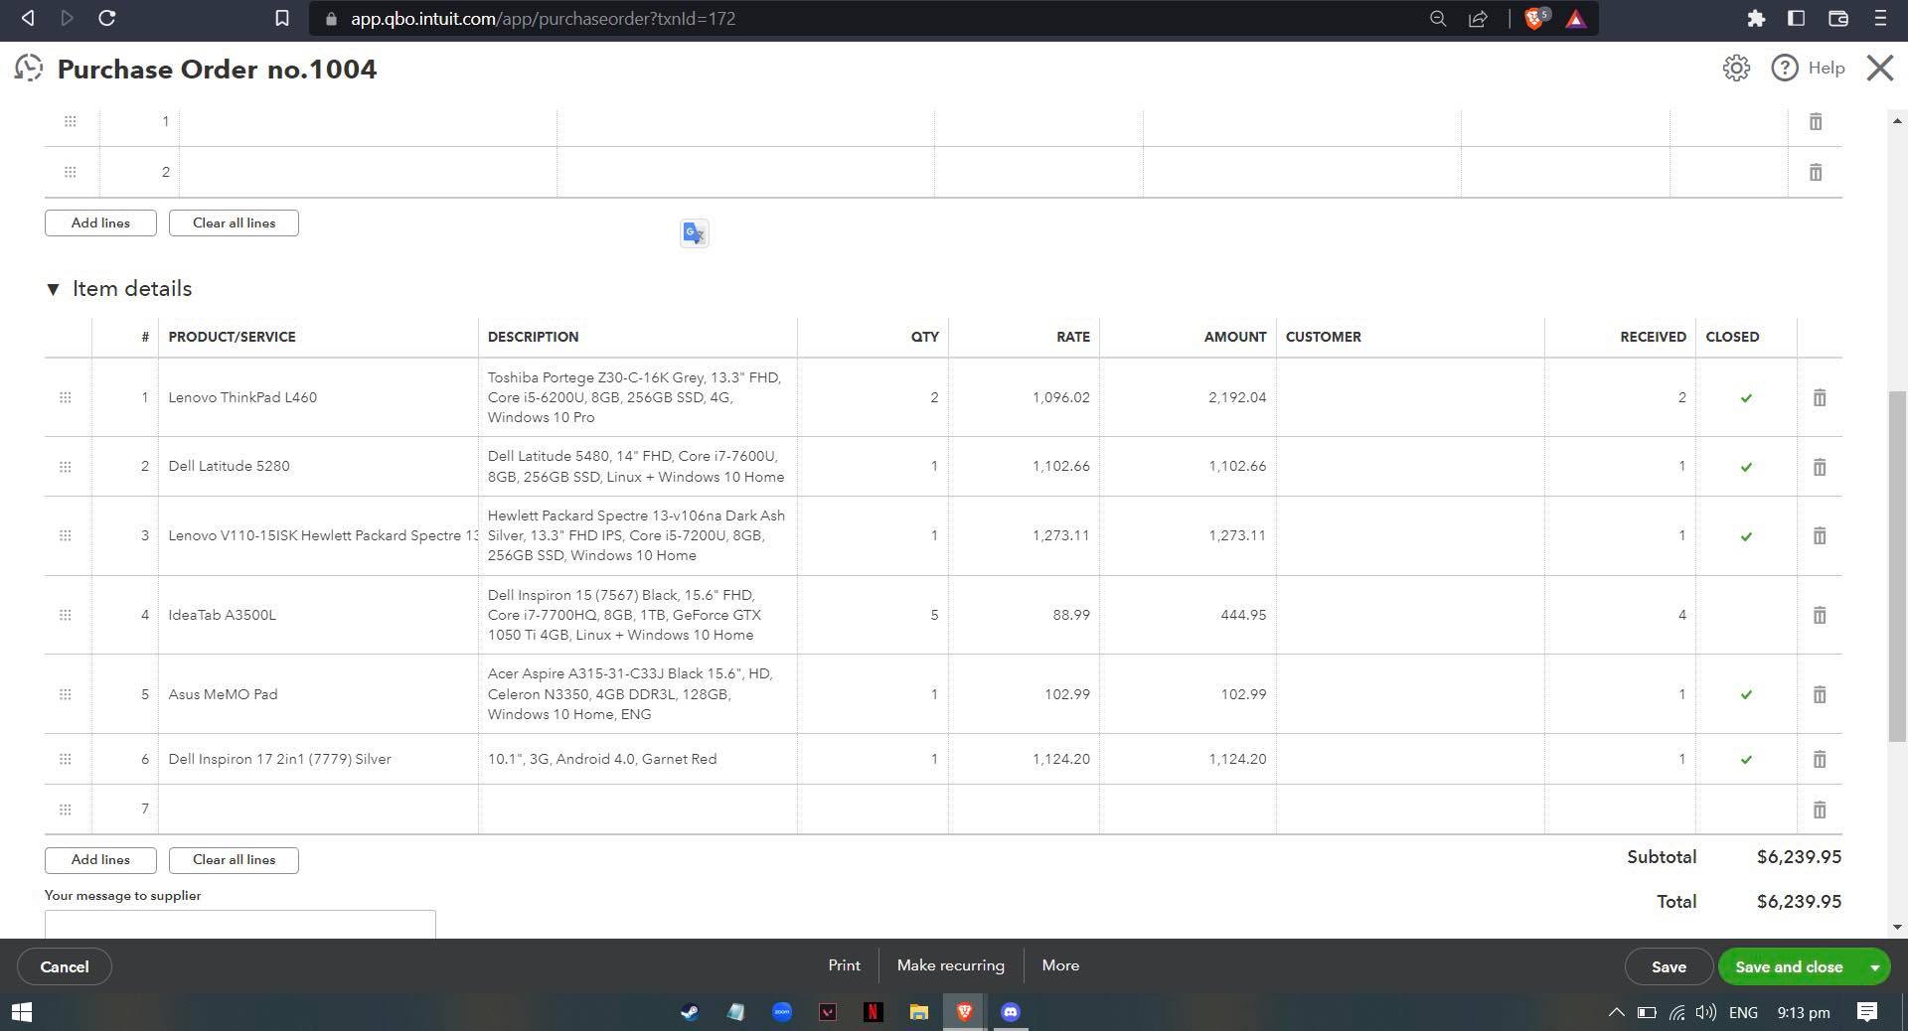Grab the drag handle of Dell Latitude 5280 row
This screenshot has width=1908, height=1031.
(66, 466)
